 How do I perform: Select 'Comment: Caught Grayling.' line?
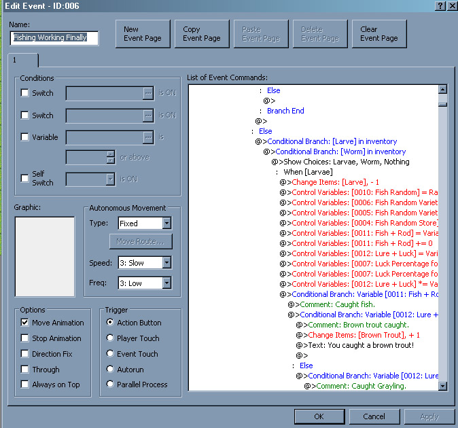[x=355, y=386]
